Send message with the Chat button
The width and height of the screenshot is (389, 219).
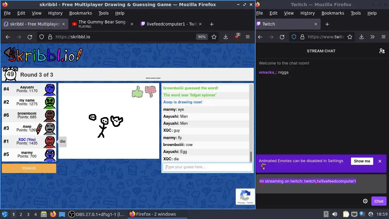click(x=379, y=201)
